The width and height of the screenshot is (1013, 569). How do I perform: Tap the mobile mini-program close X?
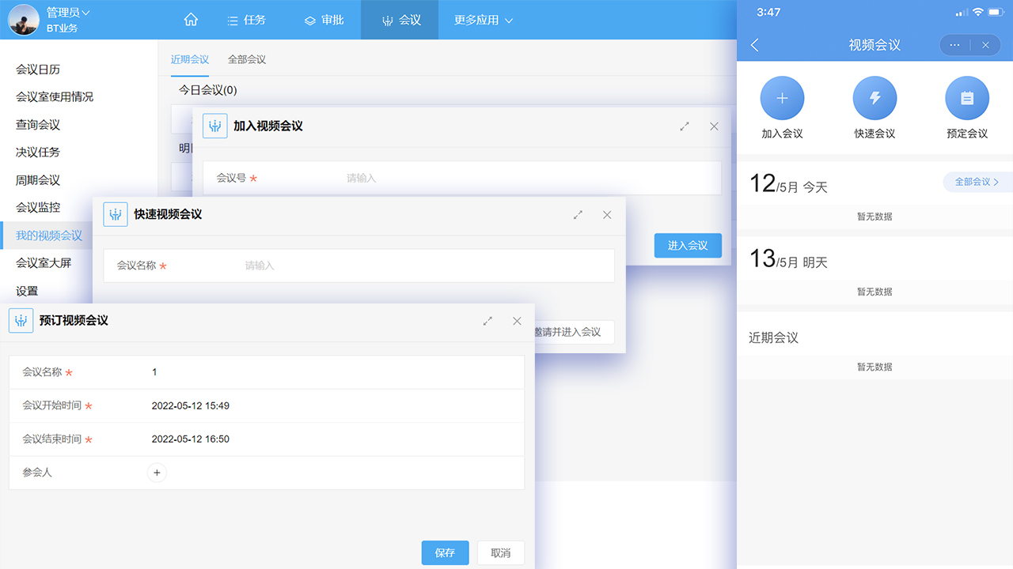(985, 45)
